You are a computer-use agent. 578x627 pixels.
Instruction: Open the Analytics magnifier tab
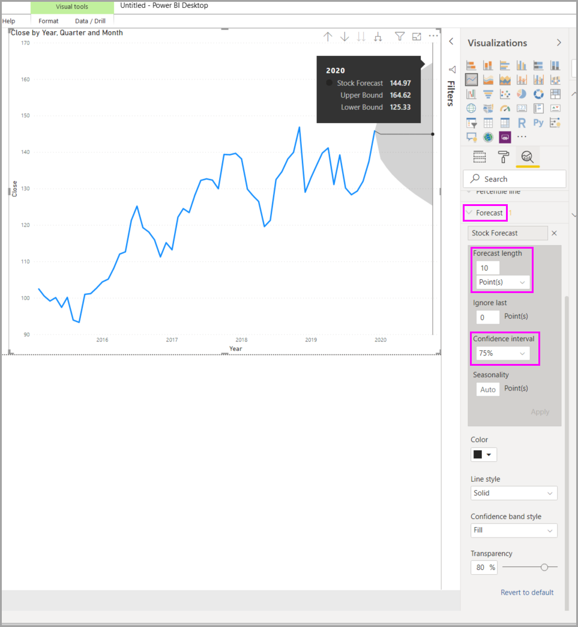527,157
